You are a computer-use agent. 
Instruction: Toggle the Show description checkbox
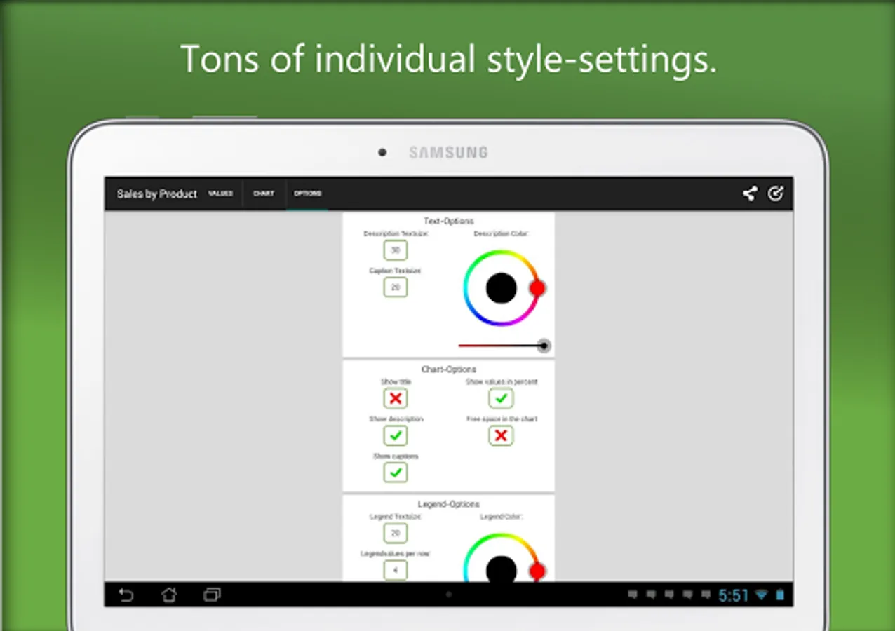click(x=396, y=435)
